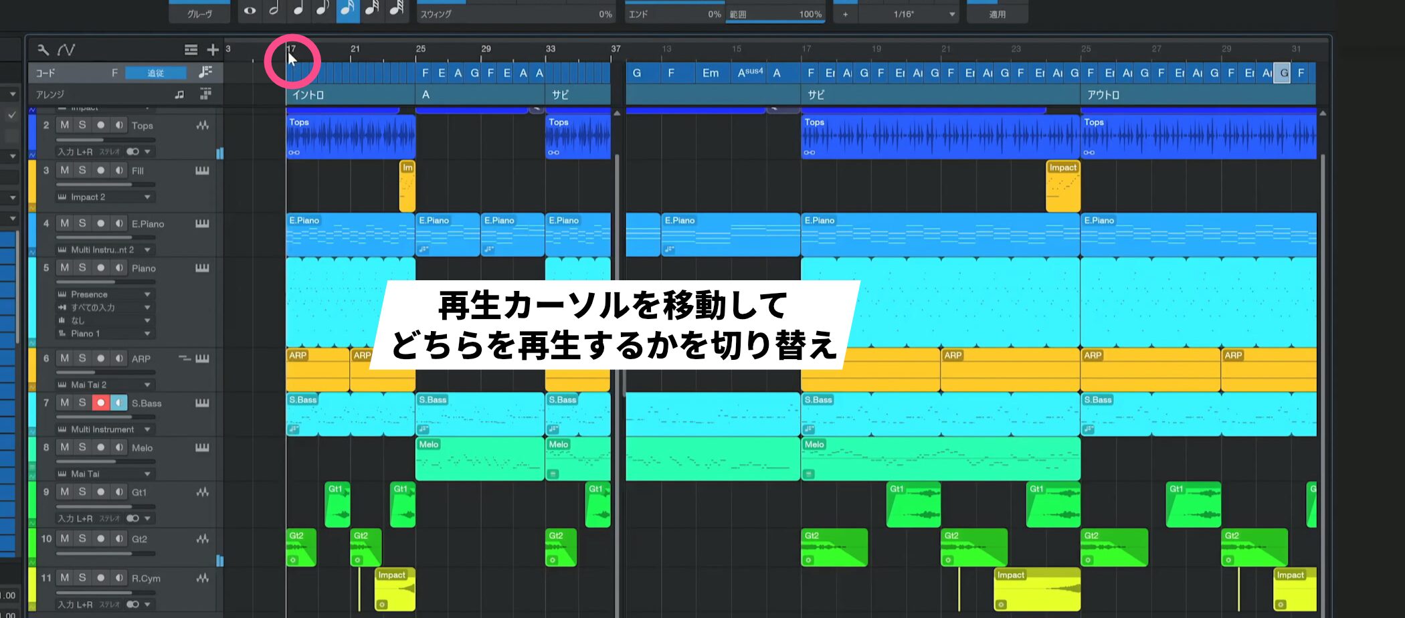Show automation with the curve icon
The image size is (1405, 618).
point(66,49)
